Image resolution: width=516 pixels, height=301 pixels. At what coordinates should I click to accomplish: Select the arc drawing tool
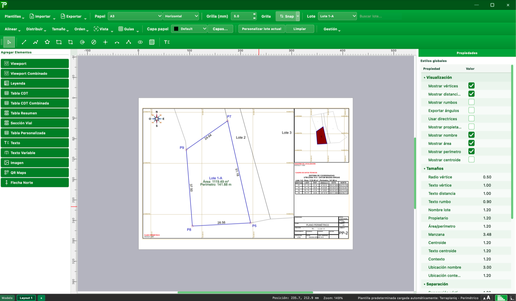tap(117, 42)
